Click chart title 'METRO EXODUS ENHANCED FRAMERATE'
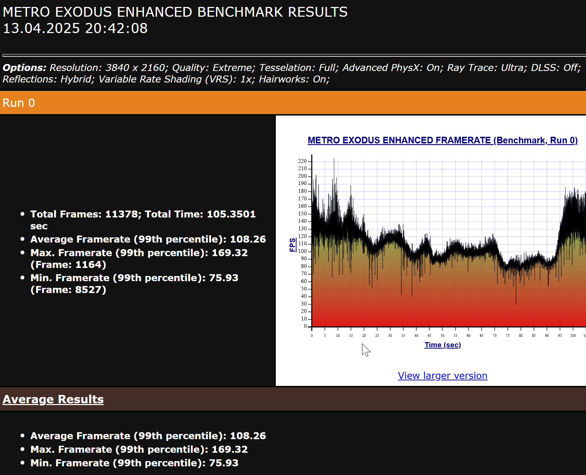Viewport: 586px width, 475px height. click(x=443, y=140)
